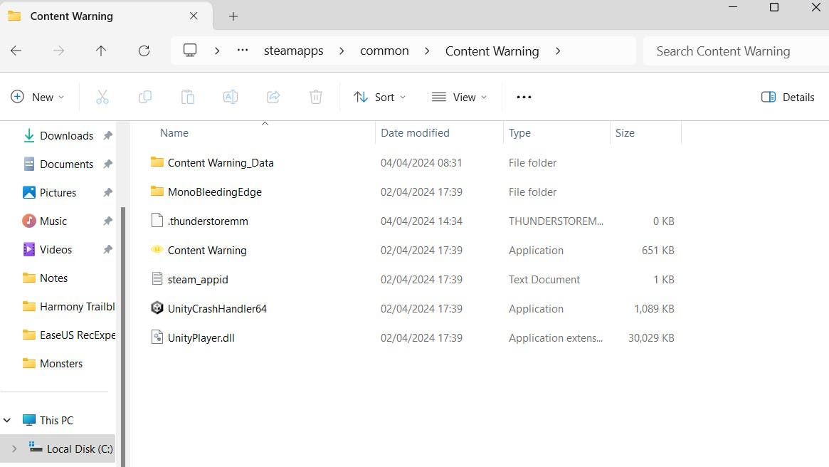Toggle the Details pane

788,97
